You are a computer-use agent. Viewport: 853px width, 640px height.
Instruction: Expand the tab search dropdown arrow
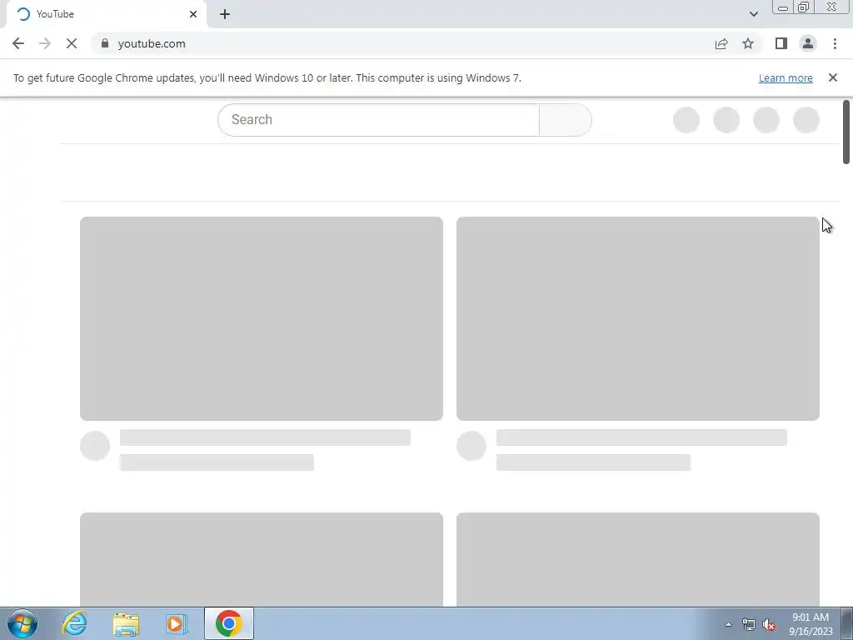click(x=753, y=14)
